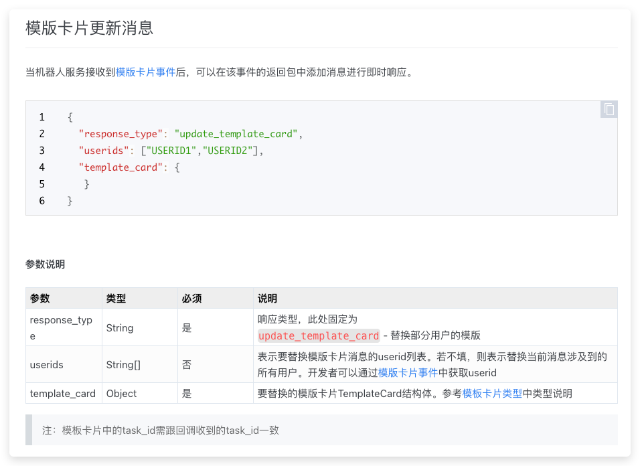Click the Object type cell
The height and width of the screenshot is (466, 640).
(x=121, y=394)
